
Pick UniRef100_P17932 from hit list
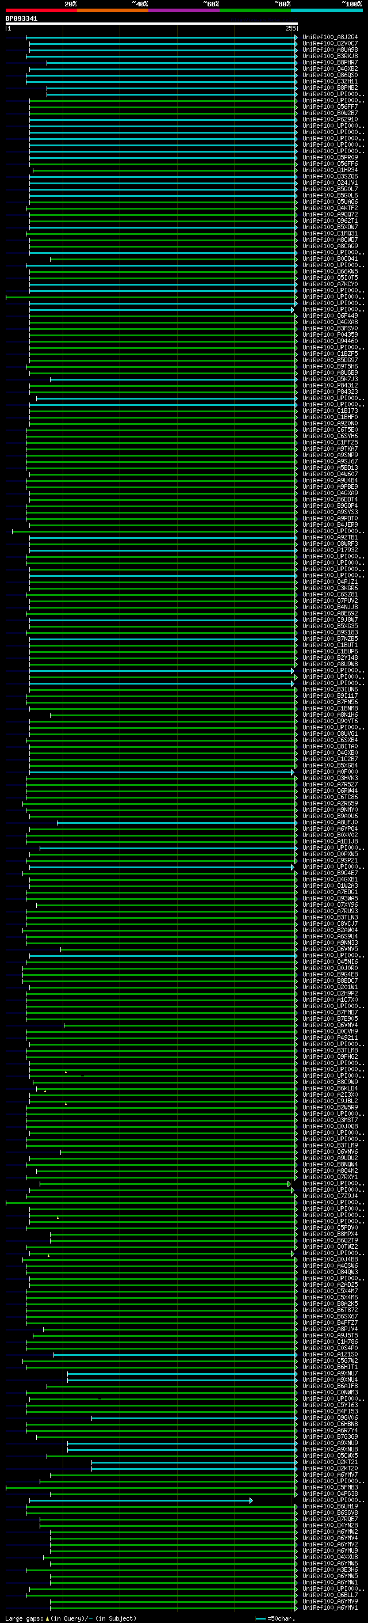pos(330,550)
